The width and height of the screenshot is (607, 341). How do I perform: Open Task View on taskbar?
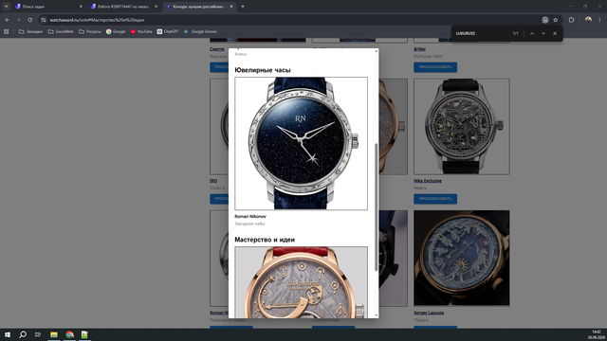tap(38, 334)
